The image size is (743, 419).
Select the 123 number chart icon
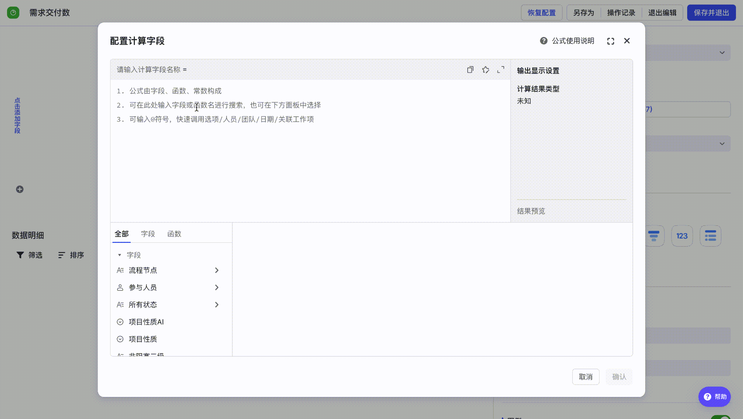coord(682,236)
